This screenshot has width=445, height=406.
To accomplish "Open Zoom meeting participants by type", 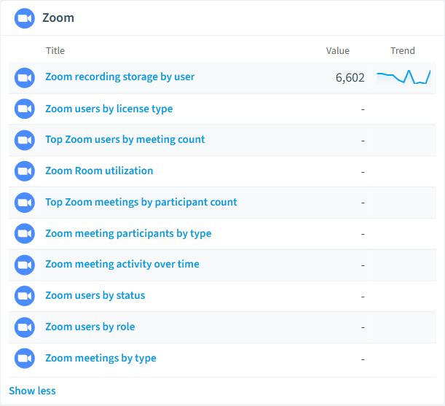I will coord(128,233).
